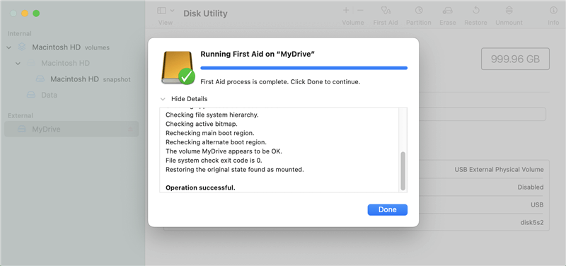Click the First Aid progress bar
Screen dimensions: 566x266
pos(304,68)
